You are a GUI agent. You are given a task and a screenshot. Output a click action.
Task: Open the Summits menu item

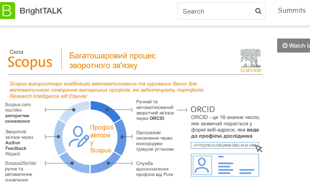pyautogui.click(x=292, y=10)
